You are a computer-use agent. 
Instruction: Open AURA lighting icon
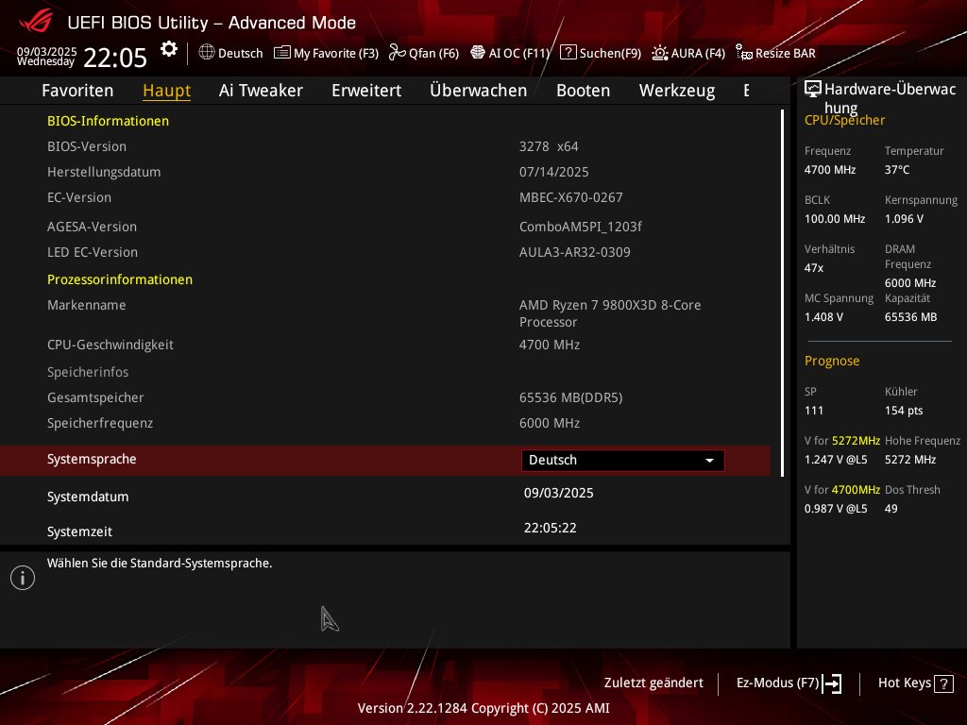[x=660, y=53]
